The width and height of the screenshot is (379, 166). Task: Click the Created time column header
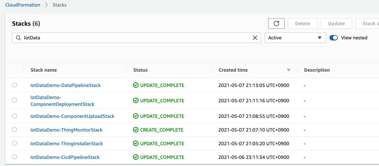(x=233, y=70)
